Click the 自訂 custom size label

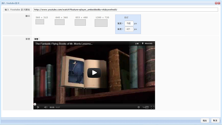[126, 17]
